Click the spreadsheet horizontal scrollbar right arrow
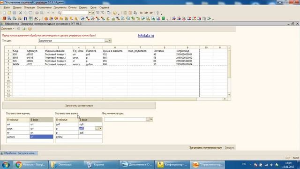 point(225,99)
